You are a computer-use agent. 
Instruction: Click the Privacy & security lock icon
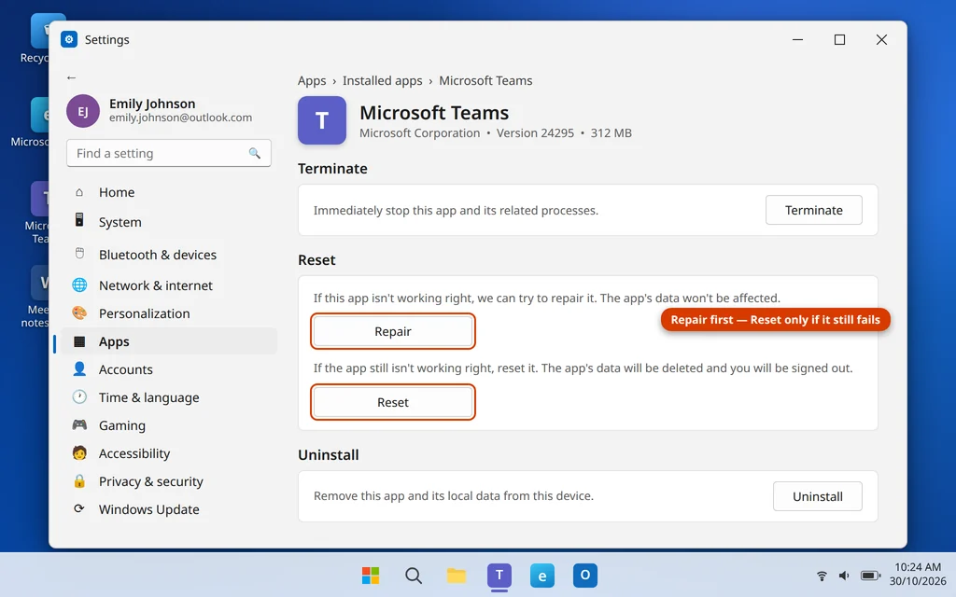coord(79,480)
